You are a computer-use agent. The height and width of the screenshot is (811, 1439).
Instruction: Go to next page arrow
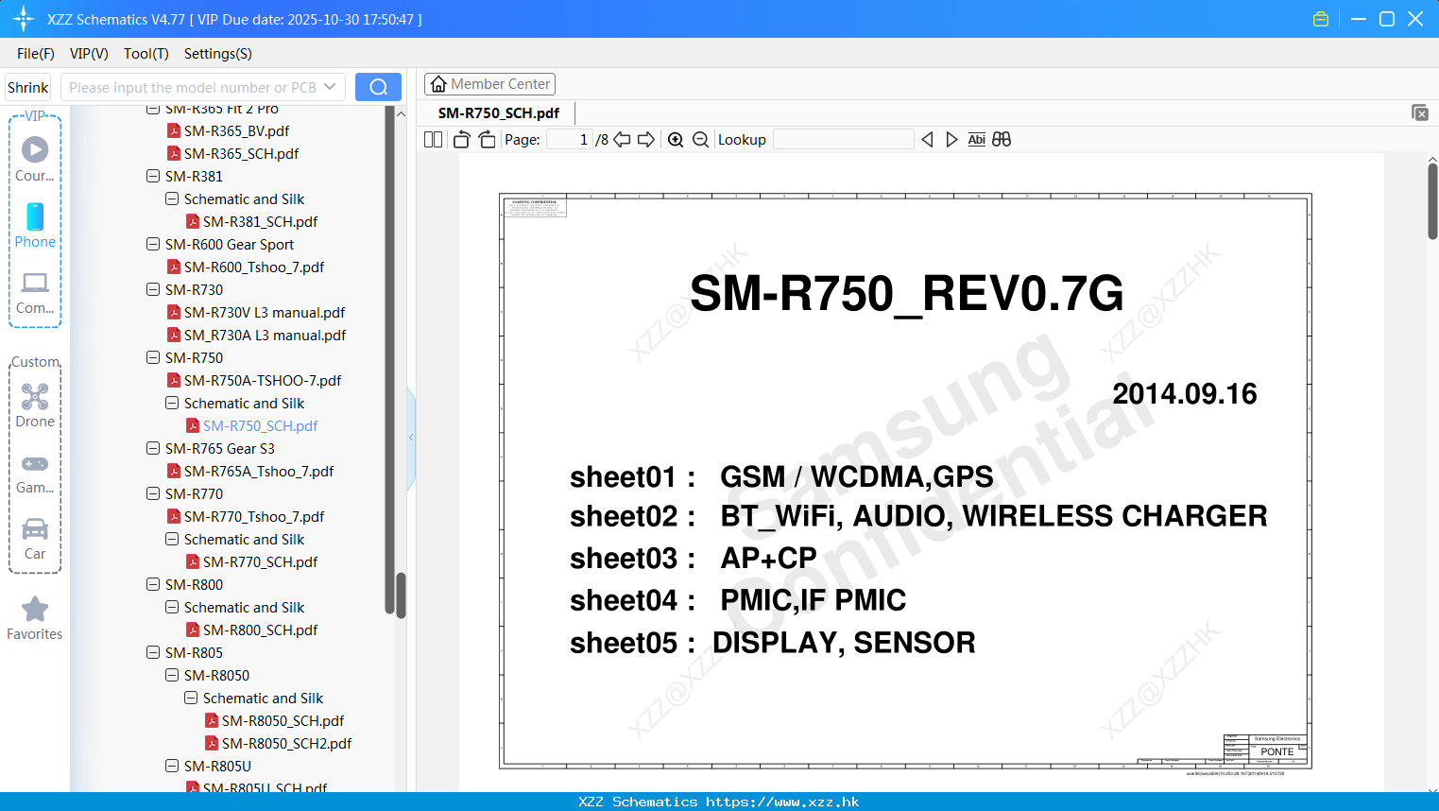[646, 140]
